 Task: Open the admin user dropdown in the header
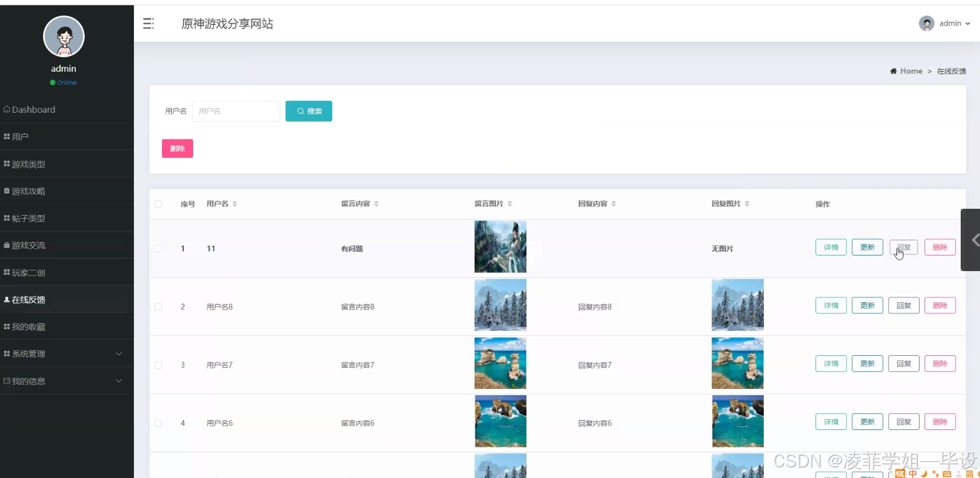coord(954,24)
